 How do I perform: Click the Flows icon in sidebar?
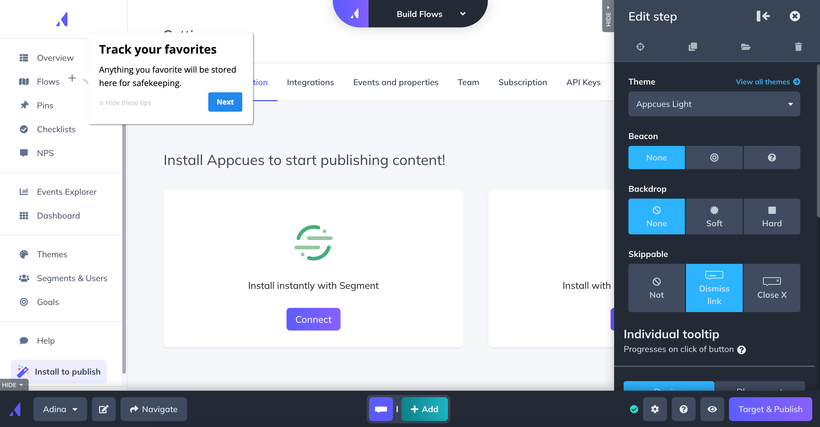pyautogui.click(x=24, y=81)
